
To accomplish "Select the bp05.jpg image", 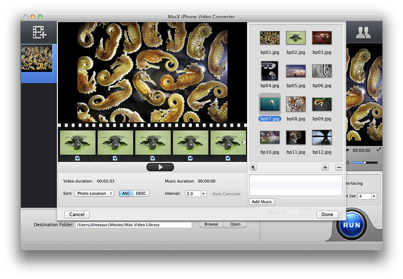I will click(x=296, y=71).
